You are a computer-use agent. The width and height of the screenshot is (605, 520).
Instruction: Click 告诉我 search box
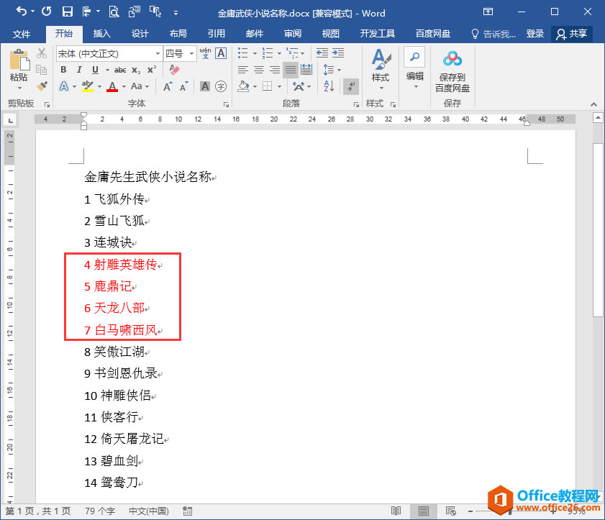pyautogui.click(x=494, y=34)
